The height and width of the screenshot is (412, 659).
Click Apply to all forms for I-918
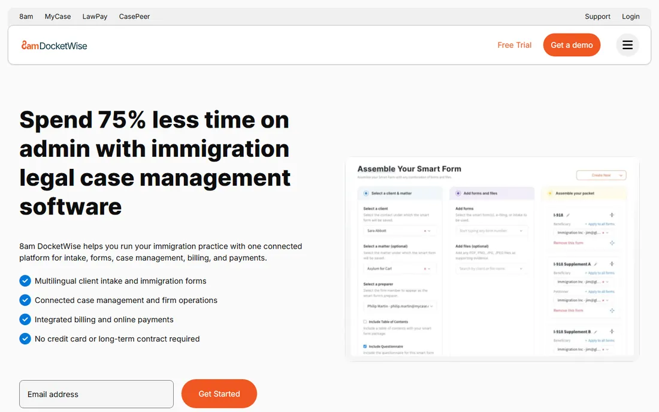pos(600,224)
